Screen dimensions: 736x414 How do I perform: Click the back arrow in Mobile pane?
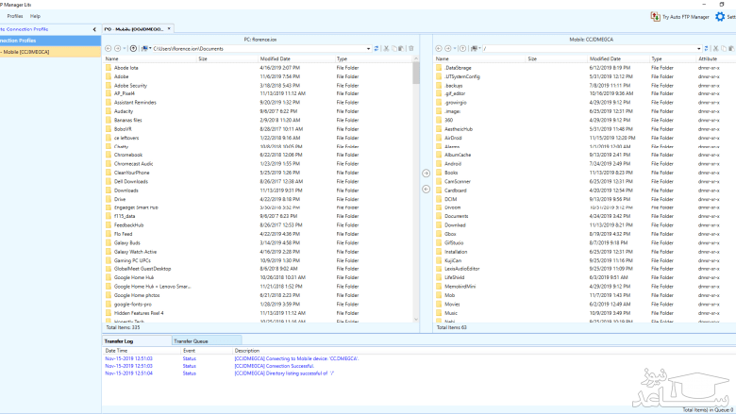pos(439,48)
